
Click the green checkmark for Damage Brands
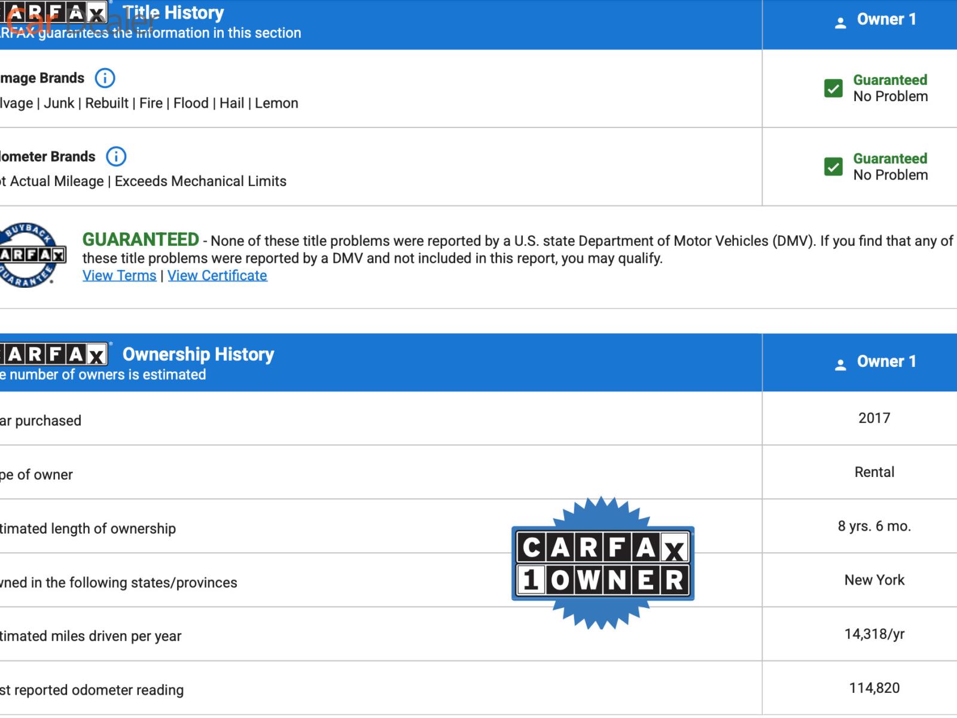click(x=833, y=89)
